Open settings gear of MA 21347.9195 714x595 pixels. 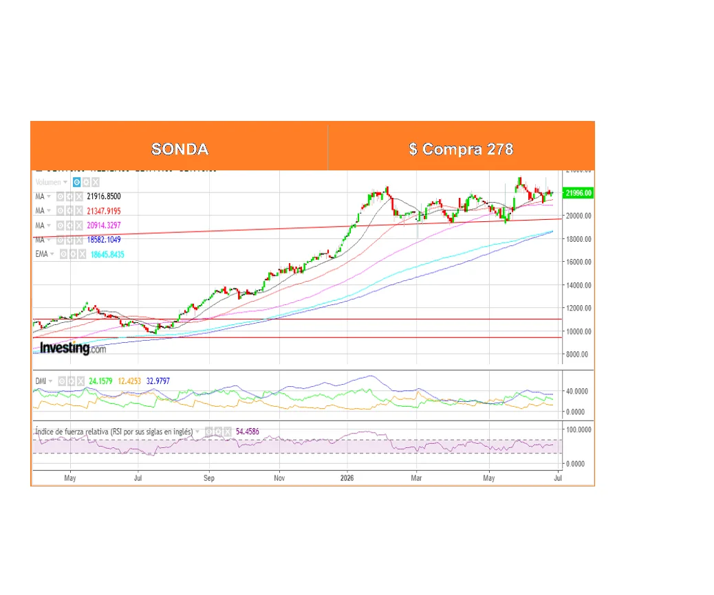coord(69,211)
